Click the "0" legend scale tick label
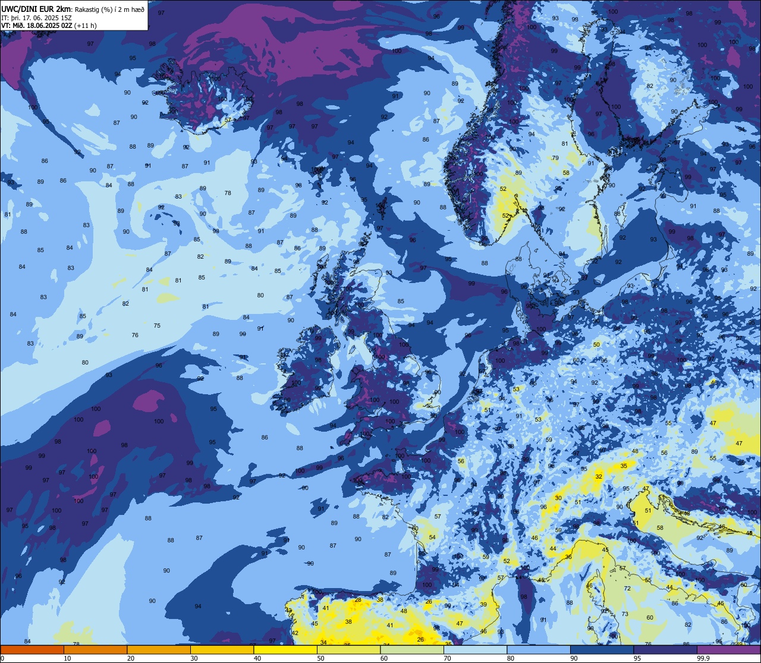Viewport: 761px width, 663px height. (2, 658)
